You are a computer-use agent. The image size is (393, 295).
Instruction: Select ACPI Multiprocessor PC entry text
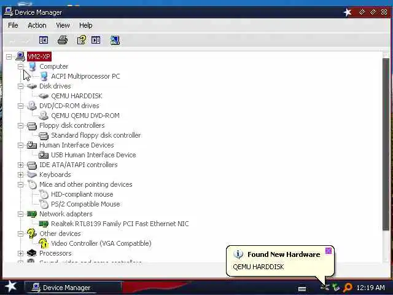(85, 76)
